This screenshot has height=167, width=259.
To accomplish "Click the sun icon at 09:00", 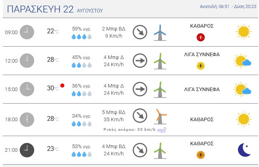I will pyautogui.click(x=244, y=32).
